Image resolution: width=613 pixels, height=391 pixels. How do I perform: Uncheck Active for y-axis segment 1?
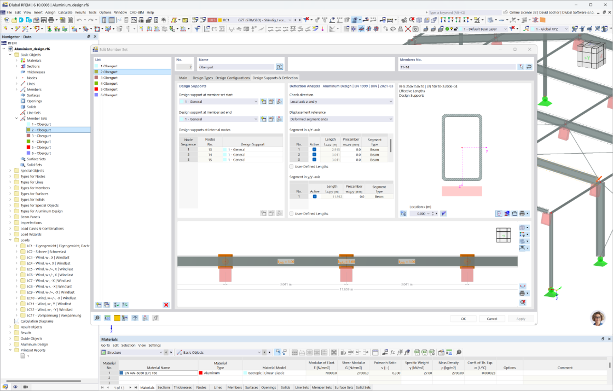pyautogui.click(x=314, y=196)
